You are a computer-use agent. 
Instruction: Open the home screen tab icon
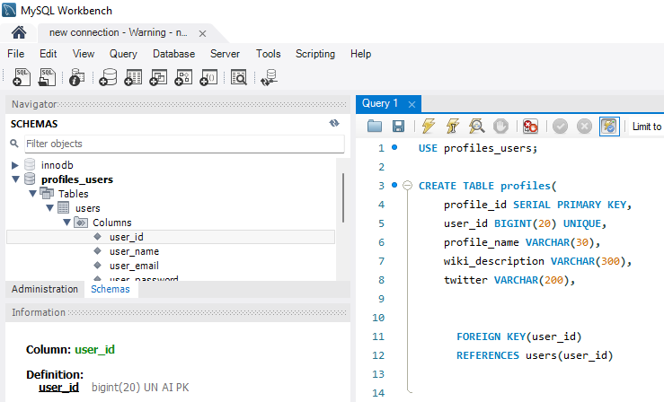click(x=19, y=32)
